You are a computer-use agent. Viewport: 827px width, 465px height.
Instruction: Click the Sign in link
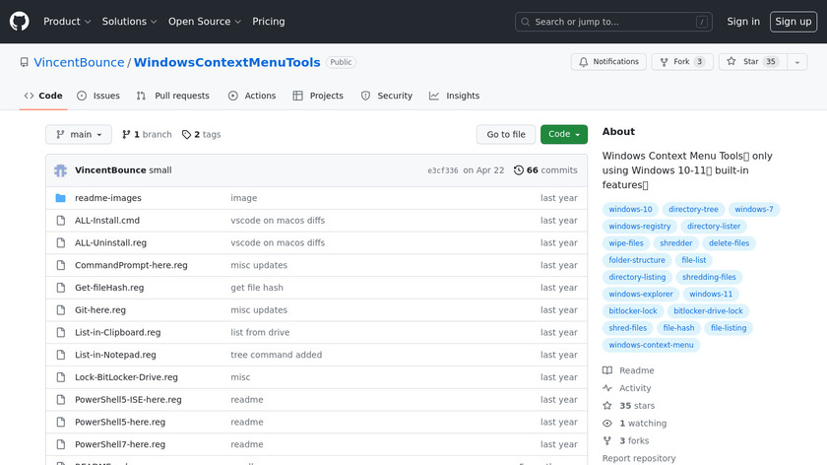tap(743, 22)
